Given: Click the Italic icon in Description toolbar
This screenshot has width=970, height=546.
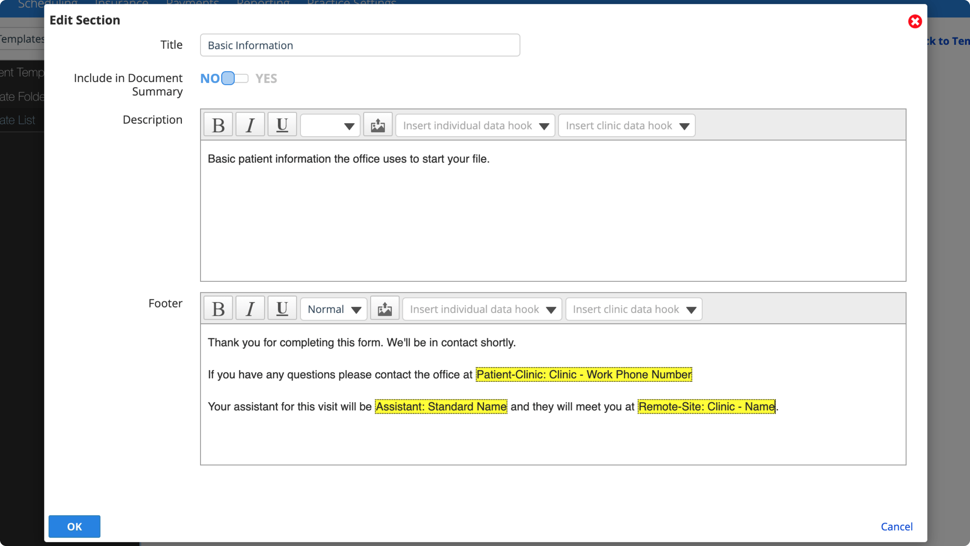Looking at the screenshot, I should (249, 126).
